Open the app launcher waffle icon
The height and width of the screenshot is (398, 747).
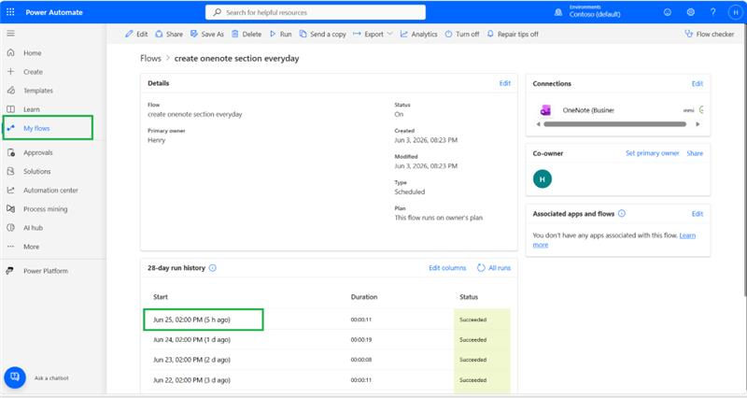(10, 12)
